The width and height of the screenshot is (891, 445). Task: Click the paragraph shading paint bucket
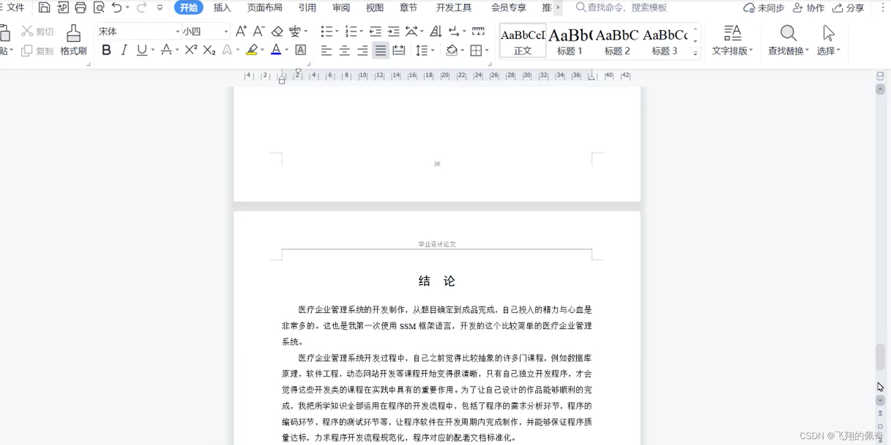[452, 50]
